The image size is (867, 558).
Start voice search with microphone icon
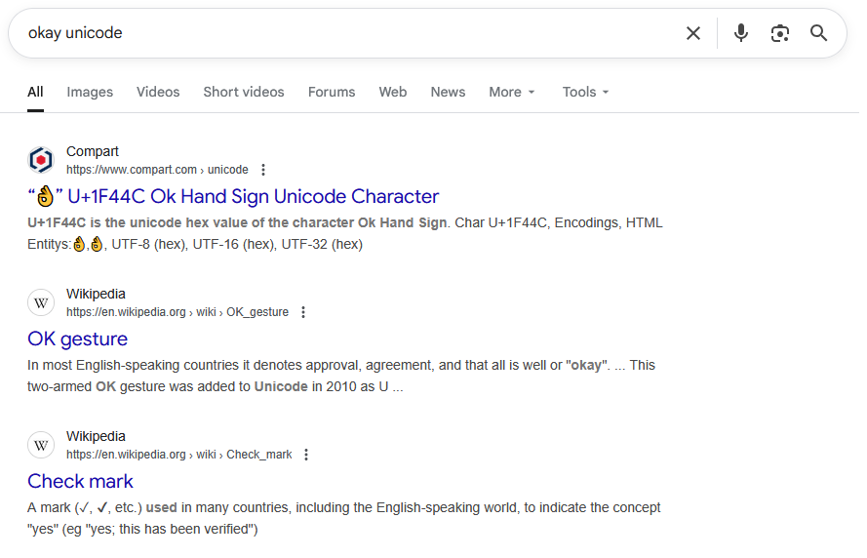click(741, 33)
